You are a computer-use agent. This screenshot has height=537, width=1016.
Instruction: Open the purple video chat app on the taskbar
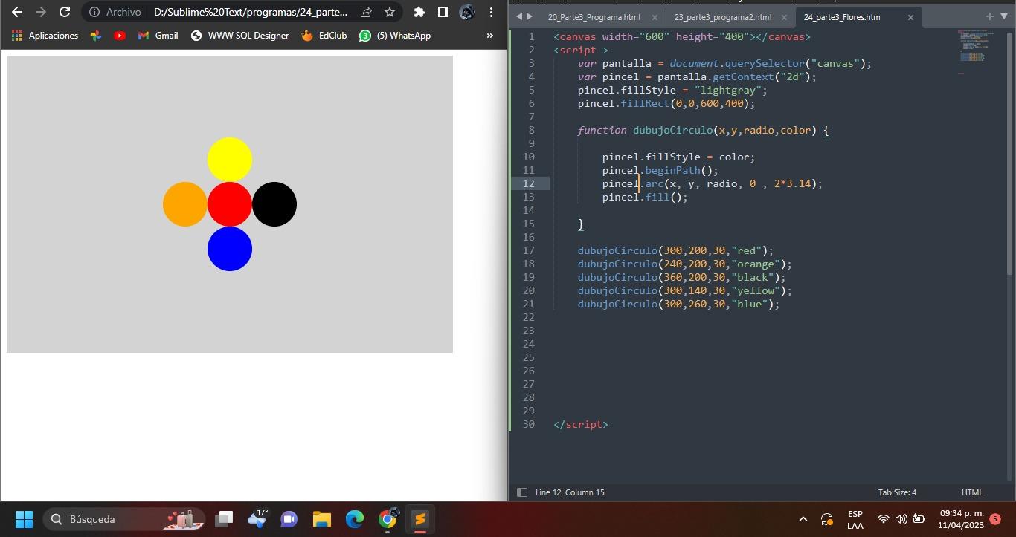coord(289,518)
